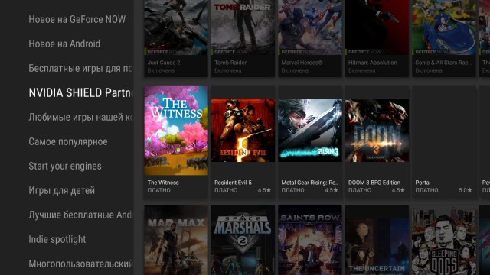Open Sonic & All-Stars Racing tile
This screenshot has width=490, height=275.
(x=444, y=38)
